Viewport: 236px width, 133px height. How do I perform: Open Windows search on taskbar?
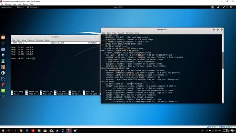[x=9, y=130]
